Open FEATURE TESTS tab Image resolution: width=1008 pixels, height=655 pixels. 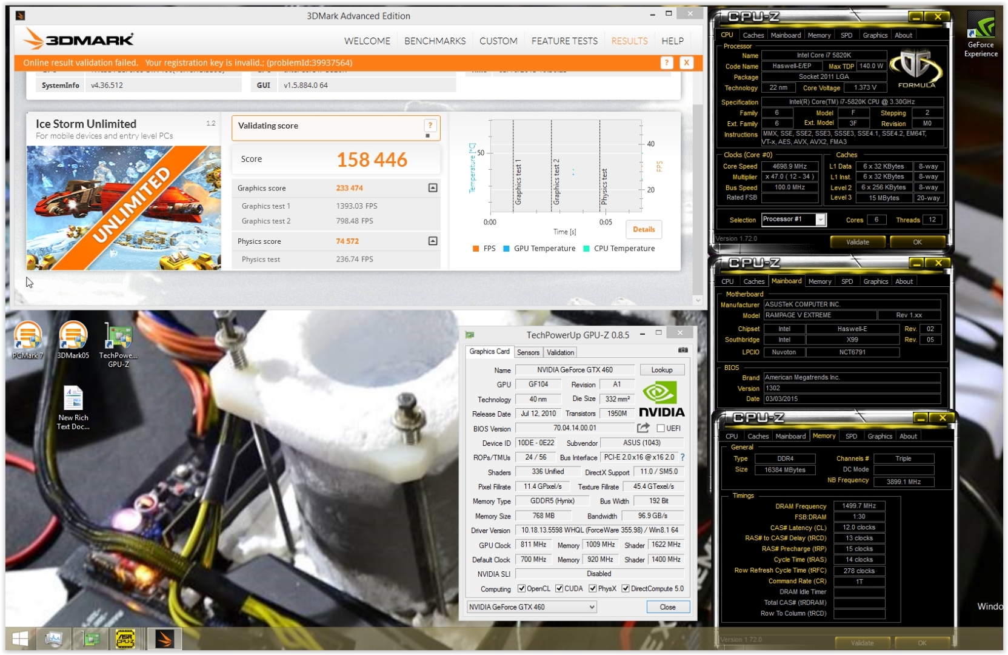click(564, 41)
